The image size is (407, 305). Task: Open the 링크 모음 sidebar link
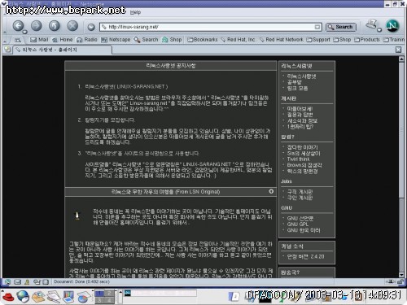(x=298, y=89)
